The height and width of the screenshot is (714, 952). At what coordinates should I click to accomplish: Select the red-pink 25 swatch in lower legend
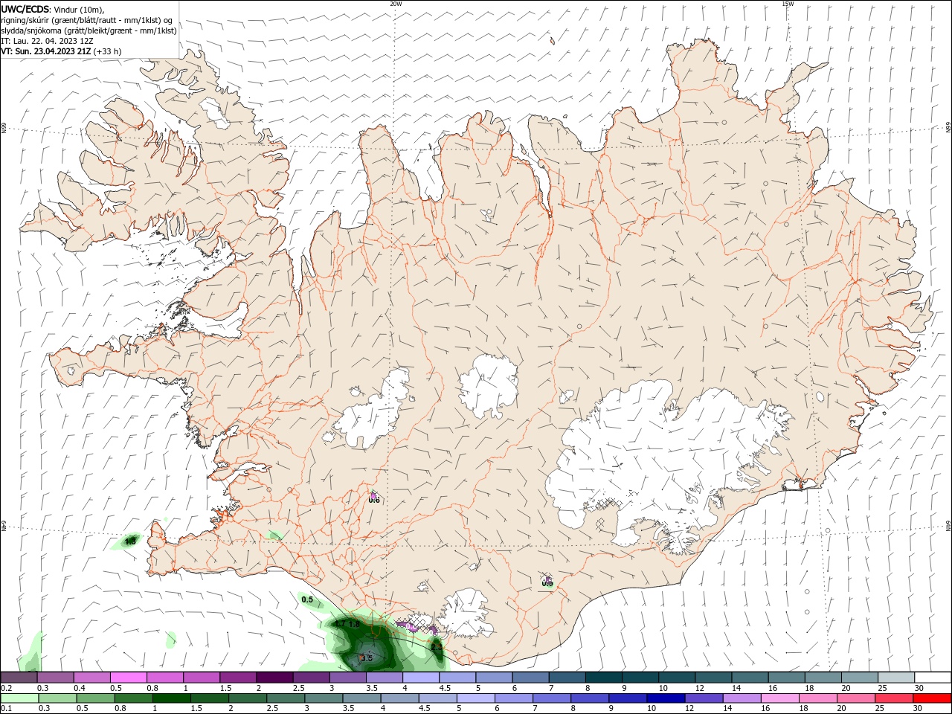click(894, 698)
